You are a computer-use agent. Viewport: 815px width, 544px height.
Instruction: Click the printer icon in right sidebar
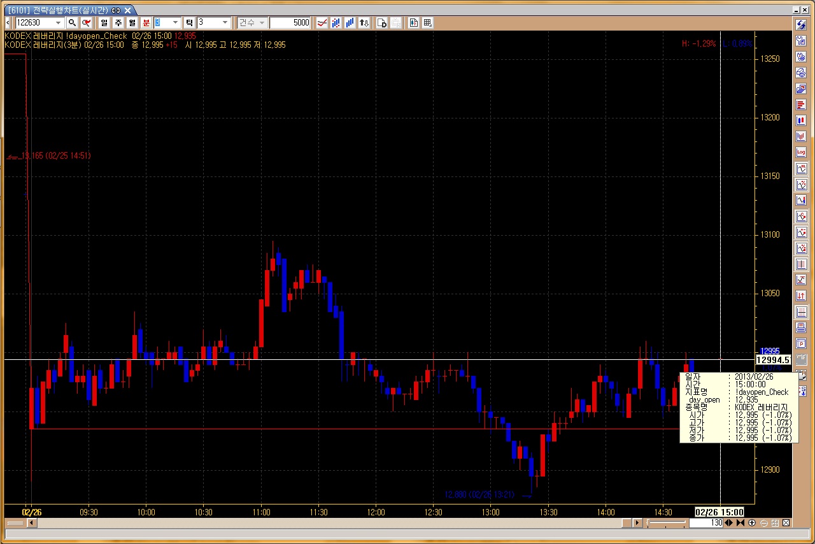(x=801, y=328)
